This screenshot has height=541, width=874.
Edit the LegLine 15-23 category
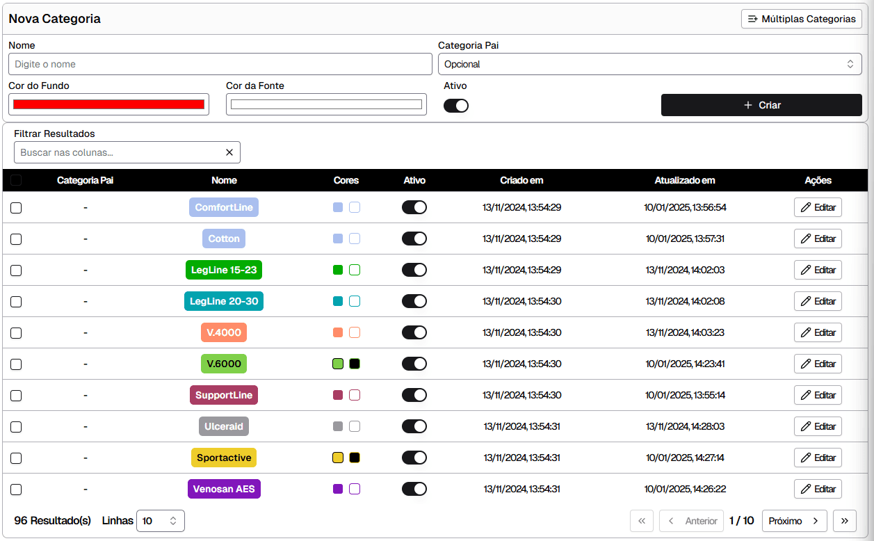[818, 270]
